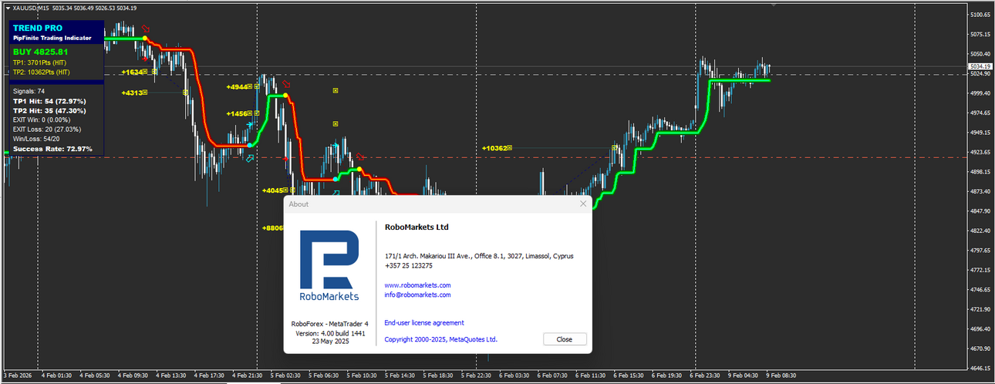This screenshot has width=995, height=384.
Task: Click the TP2 Hit: 35 (47.30%) statistic
Action: coord(49,111)
